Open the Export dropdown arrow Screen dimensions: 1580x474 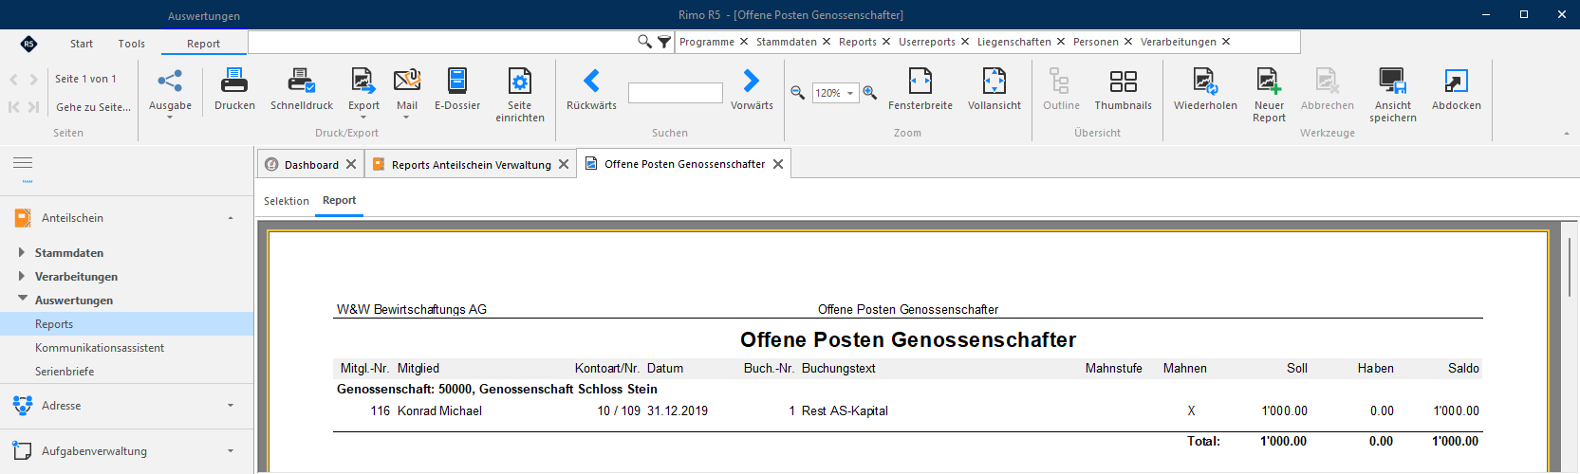(363, 118)
